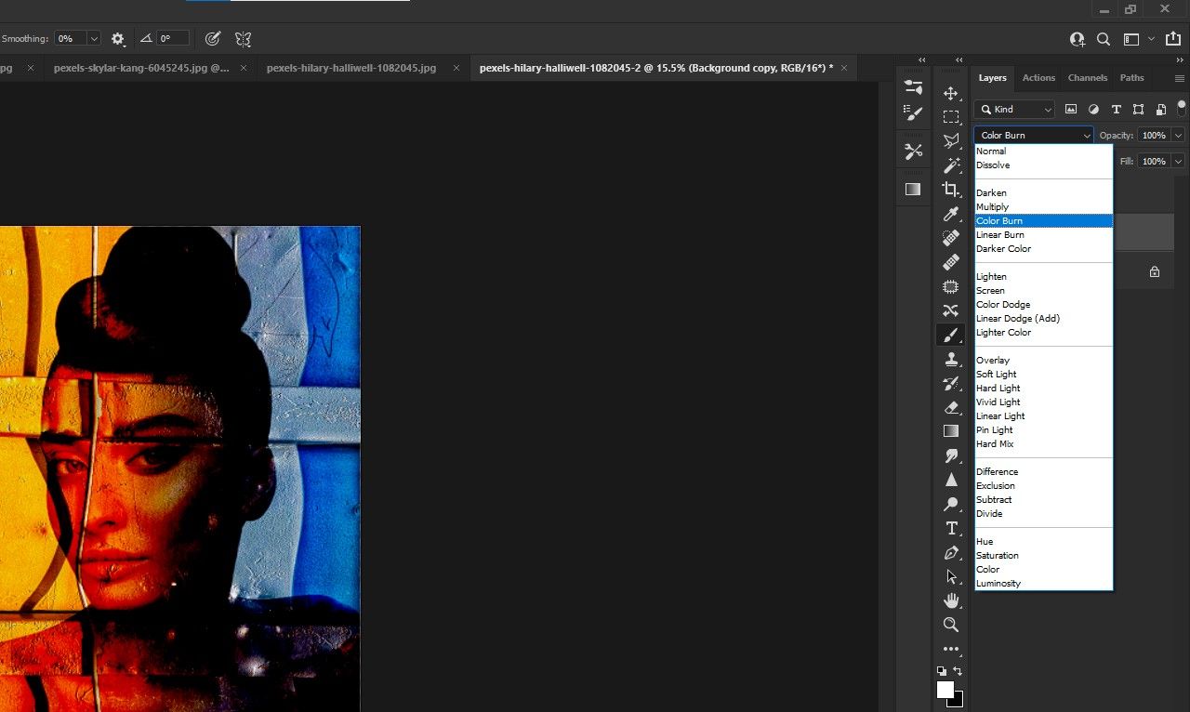Set the foreground color white swatch
Image resolution: width=1190 pixels, height=712 pixels.
tap(945, 690)
